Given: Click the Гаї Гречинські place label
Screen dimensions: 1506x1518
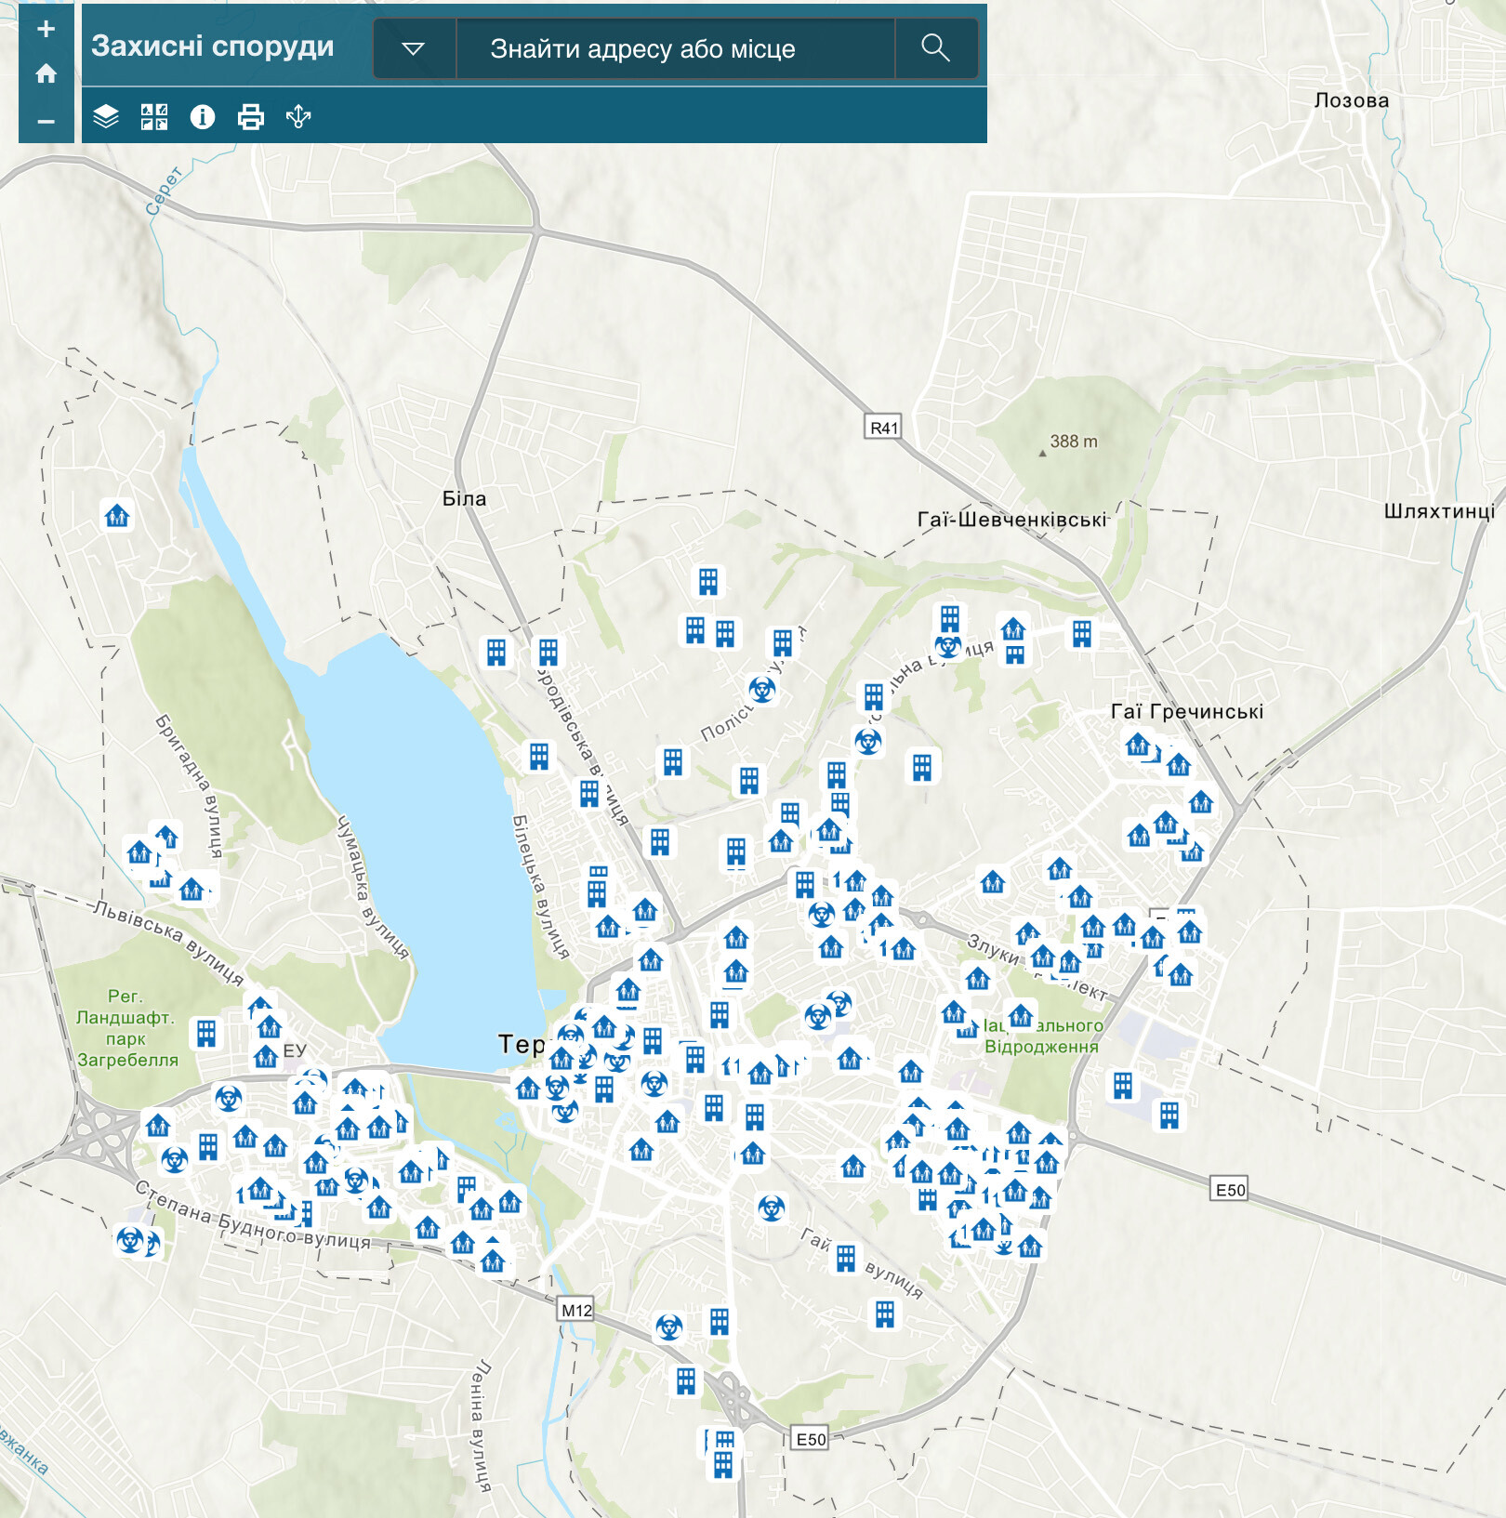Looking at the screenshot, I should [1187, 712].
